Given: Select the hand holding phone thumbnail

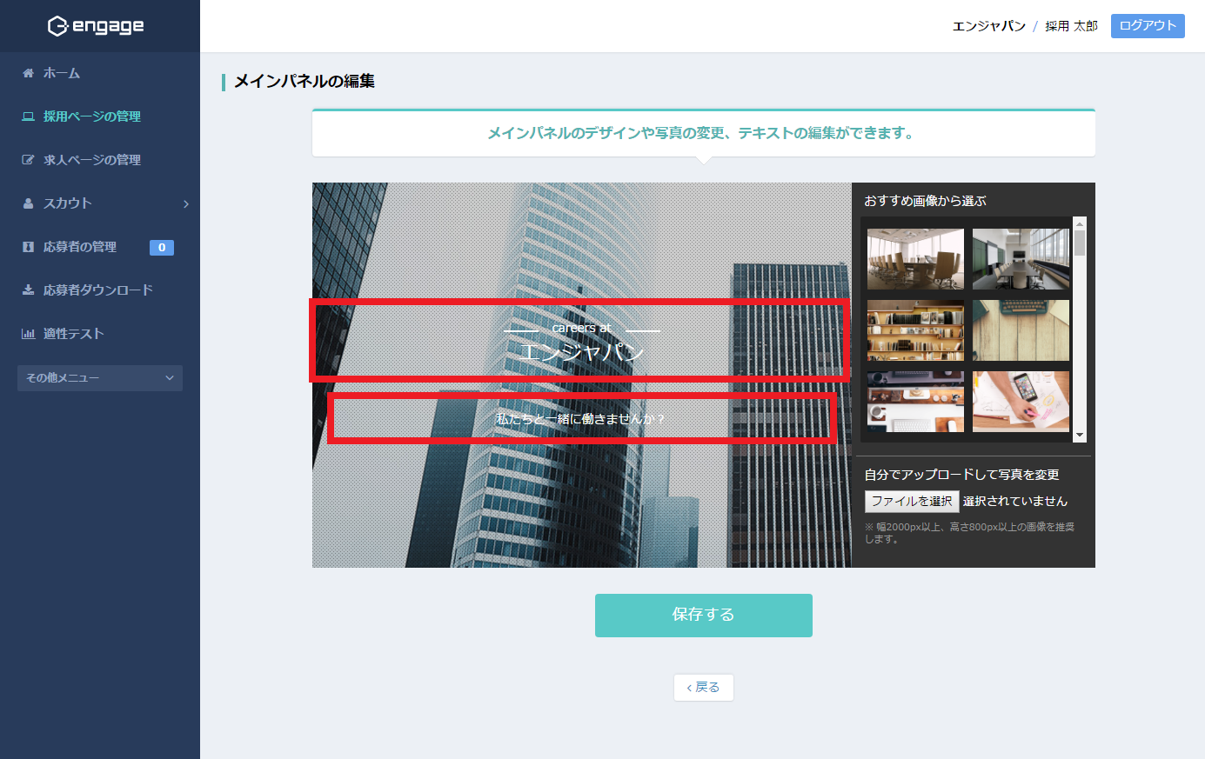Looking at the screenshot, I should pos(1021,402).
